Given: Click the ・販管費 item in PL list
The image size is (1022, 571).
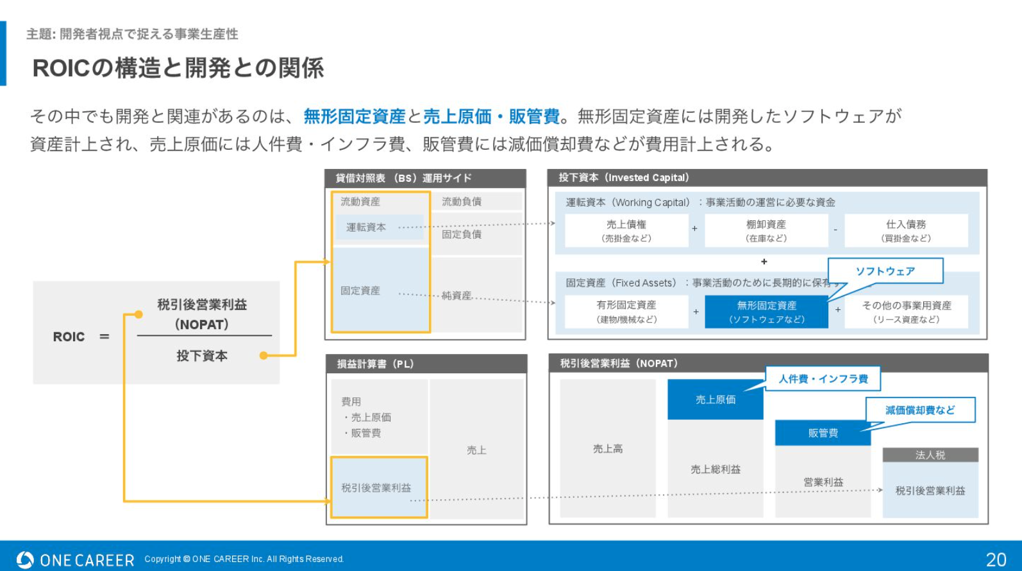Looking at the screenshot, I should coord(362,433).
